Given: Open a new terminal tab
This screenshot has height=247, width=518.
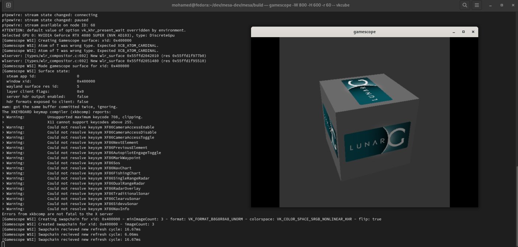Looking at the screenshot, I should [x=8, y=5].
